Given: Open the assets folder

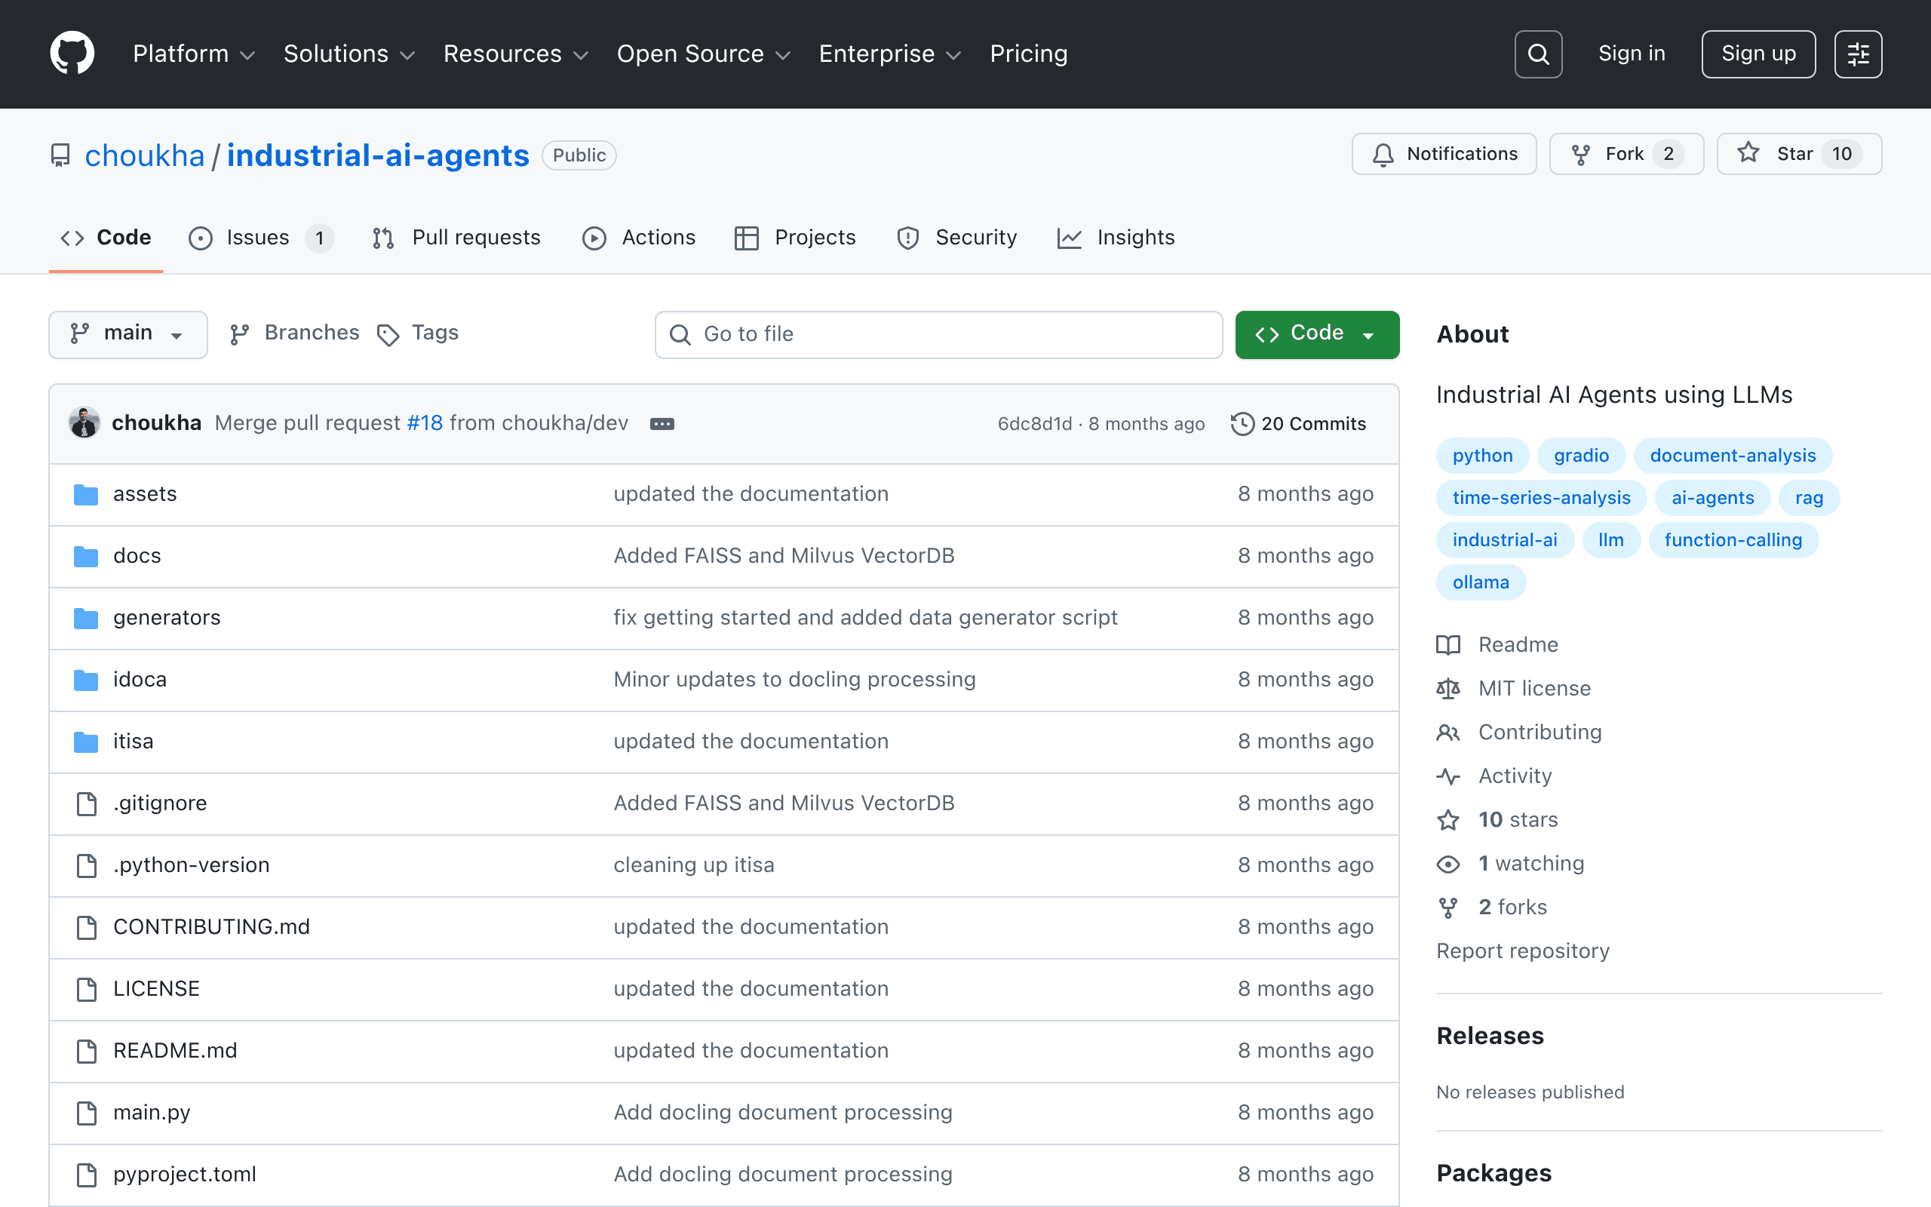Looking at the screenshot, I should [x=144, y=494].
